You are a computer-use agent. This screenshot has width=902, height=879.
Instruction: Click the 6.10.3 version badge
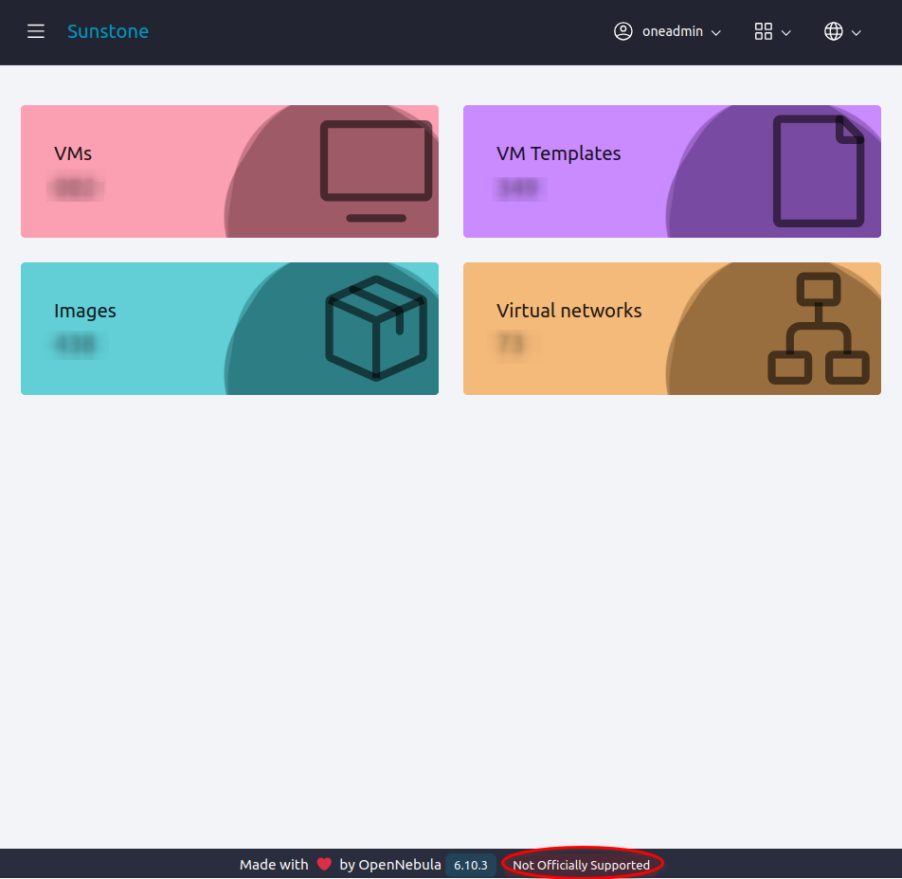pyautogui.click(x=471, y=865)
